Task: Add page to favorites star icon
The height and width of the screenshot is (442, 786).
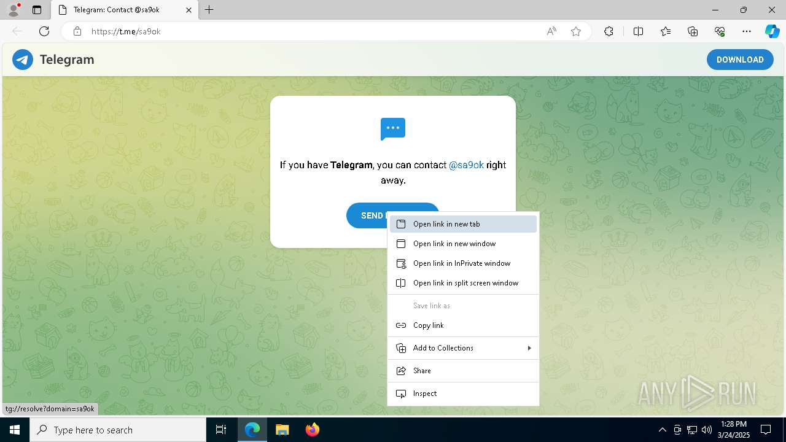Action: point(576,31)
